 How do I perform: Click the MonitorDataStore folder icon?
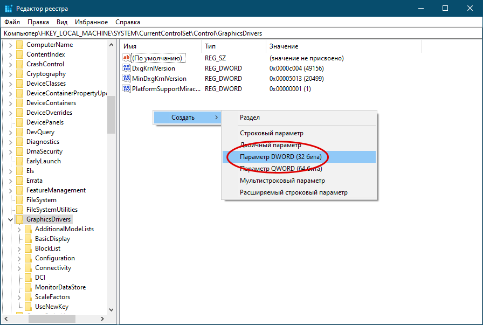(29, 287)
